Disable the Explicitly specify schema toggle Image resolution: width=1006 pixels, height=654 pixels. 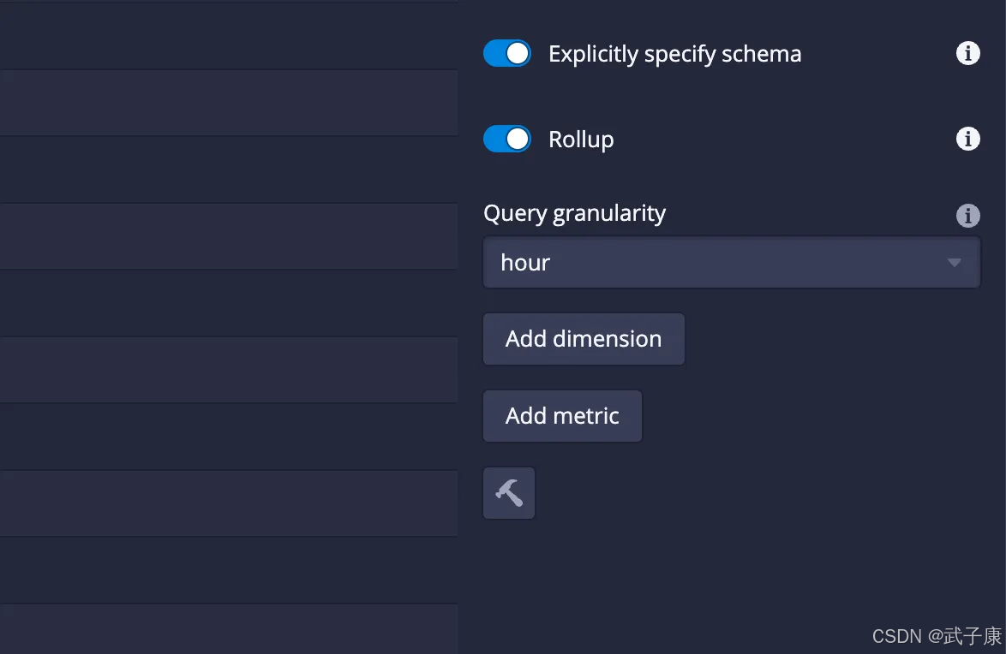507,54
